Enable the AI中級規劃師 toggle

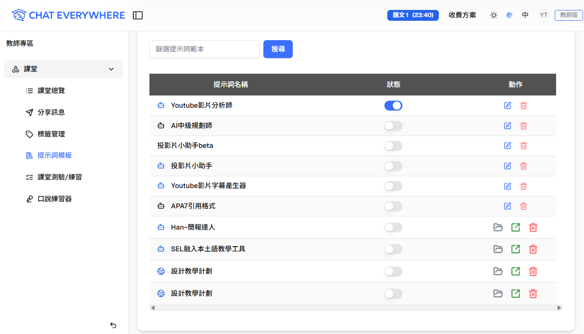coord(393,126)
